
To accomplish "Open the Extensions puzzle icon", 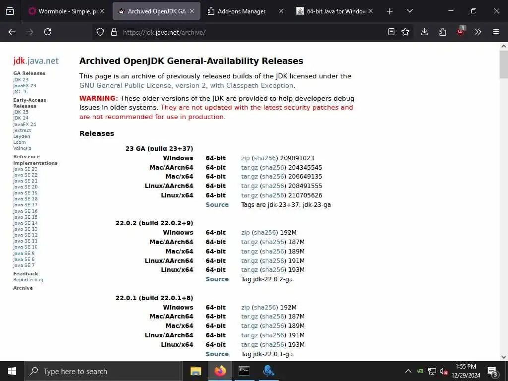I will 443,32.
